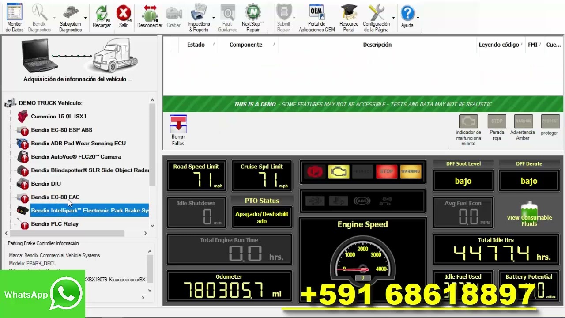Open Configuración de la Página
The height and width of the screenshot is (318, 565).
(x=376, y=18)
